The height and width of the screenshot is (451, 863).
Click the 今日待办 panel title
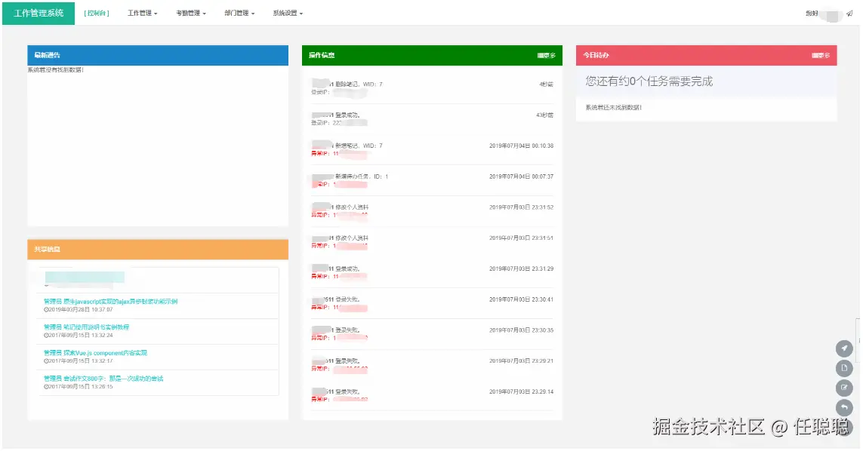(596, 56)
